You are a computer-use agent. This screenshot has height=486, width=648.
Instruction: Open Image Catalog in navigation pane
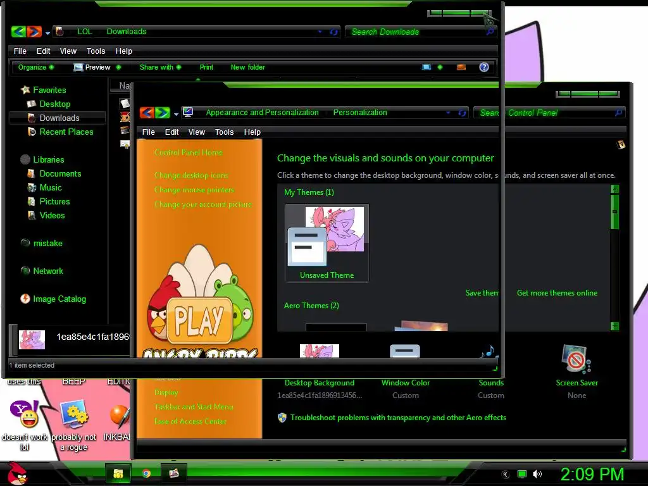(53, 299)
